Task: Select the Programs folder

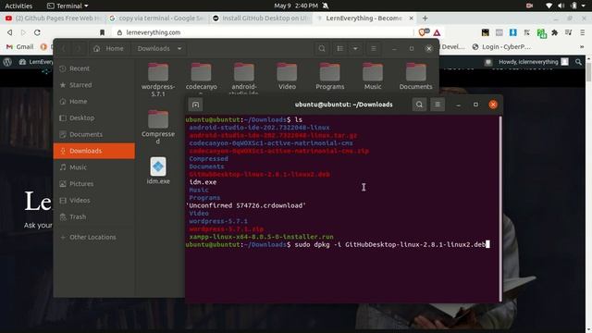Action: click(x=330, y=76)
